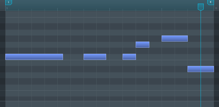Image resolution: width=219 pixels, height=107 pixels.
Task: Select the short third note in the long note's row
Action: click(x=129, y=57)
